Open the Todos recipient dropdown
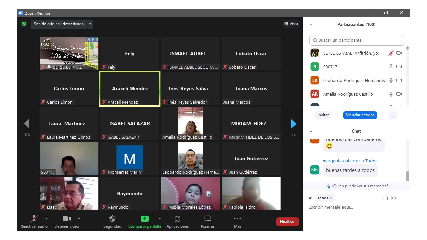Viewport: 427px width, 240px height. (x=325, y=198)
